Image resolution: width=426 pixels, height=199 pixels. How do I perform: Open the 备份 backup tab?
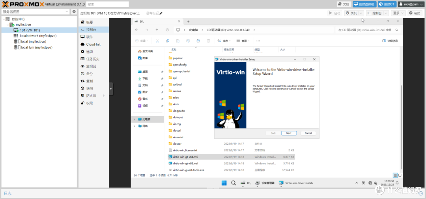point(93,74)
